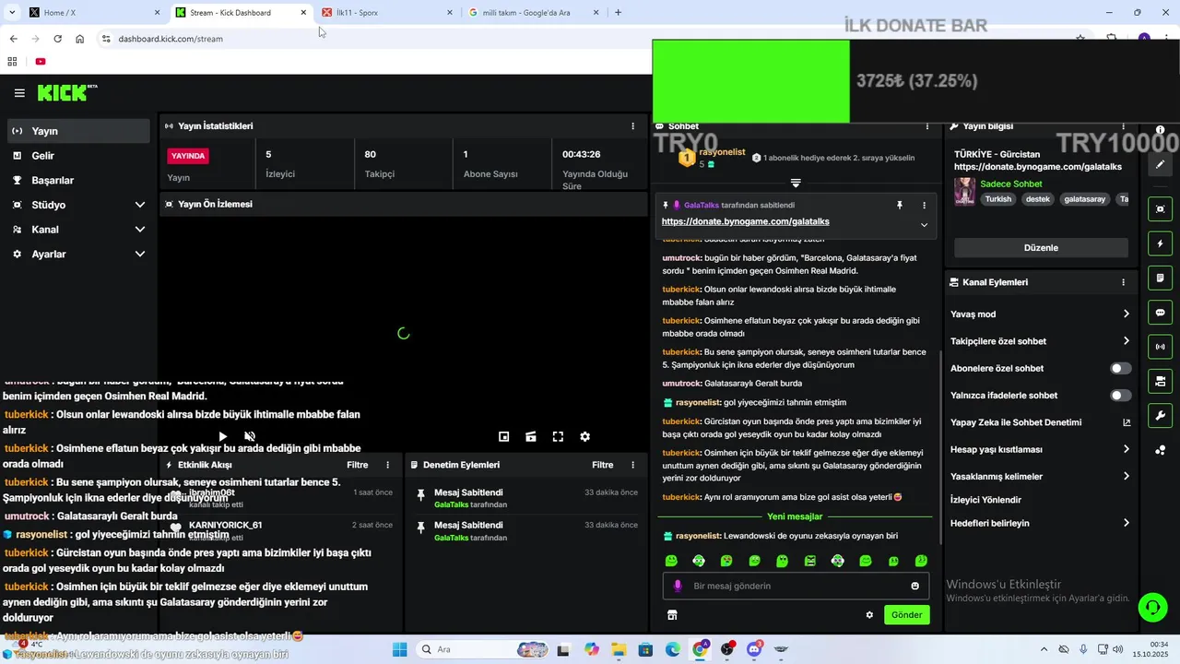Open the pinned donate.bynogame.com link
1180x664 pixels.
tap(745, 221)
